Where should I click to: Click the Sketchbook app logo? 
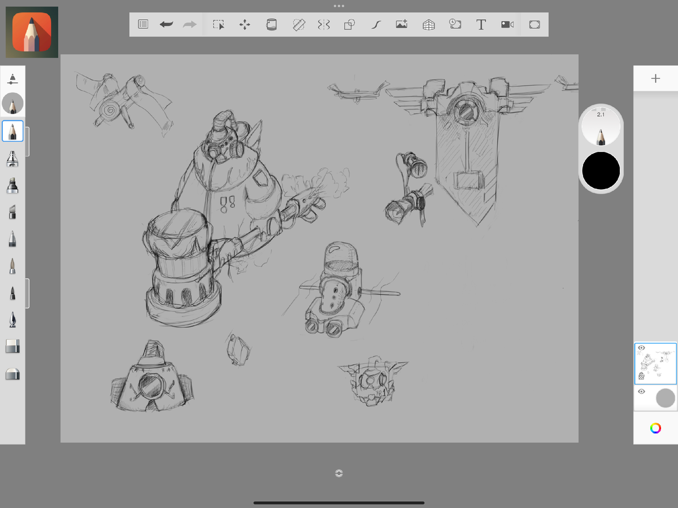tap(32, 32)
